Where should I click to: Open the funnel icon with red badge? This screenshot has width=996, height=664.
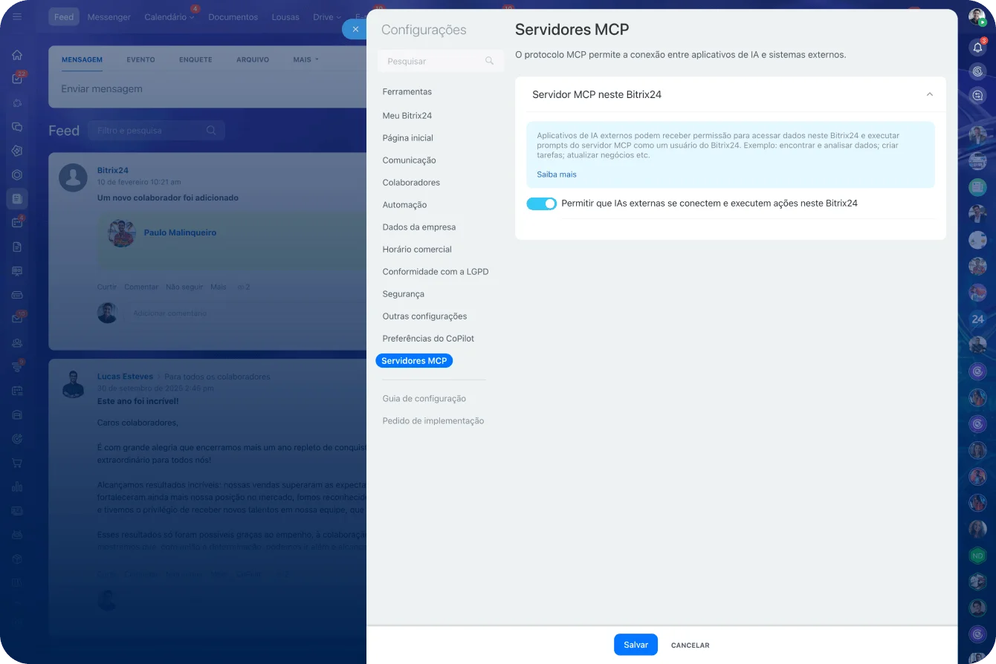coord(17,366)
